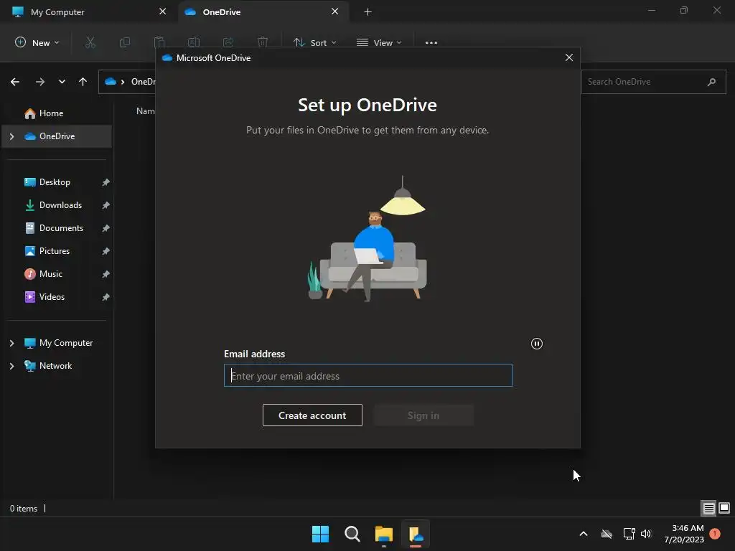Click the Create account button
735x551 pixels.
tap(312, 415)
